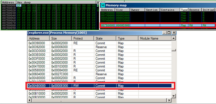Close the Process Memory window

(174, 33)
